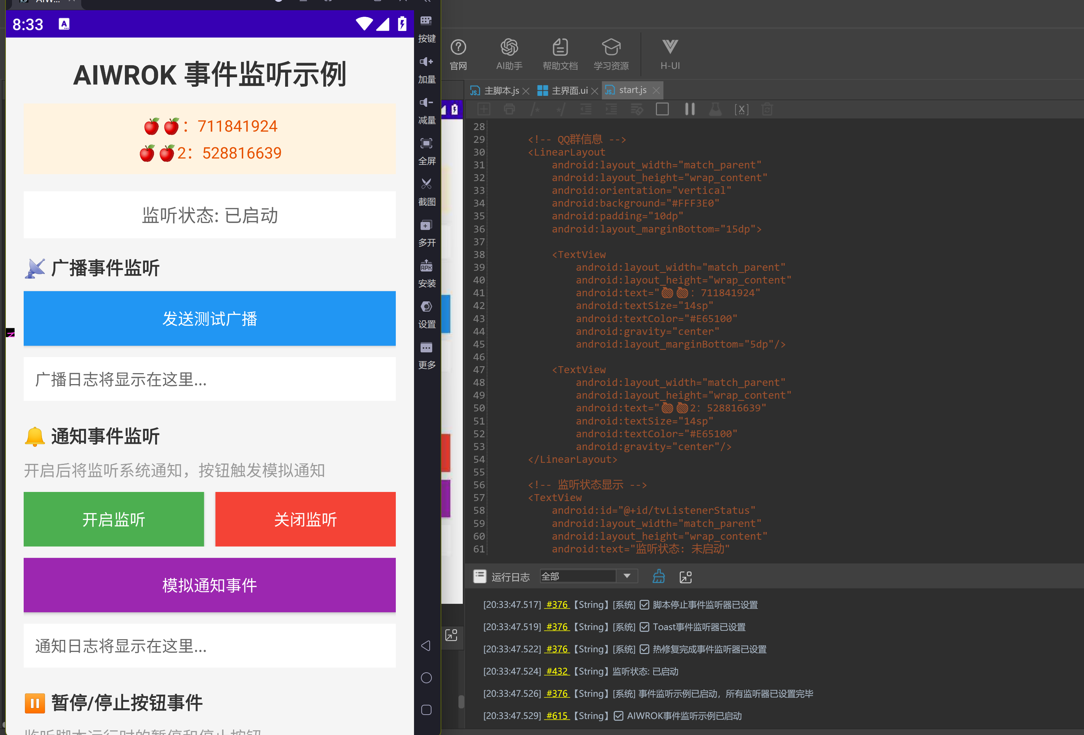
Task: Click the format and erase lines icon
Action: [637, 109]
